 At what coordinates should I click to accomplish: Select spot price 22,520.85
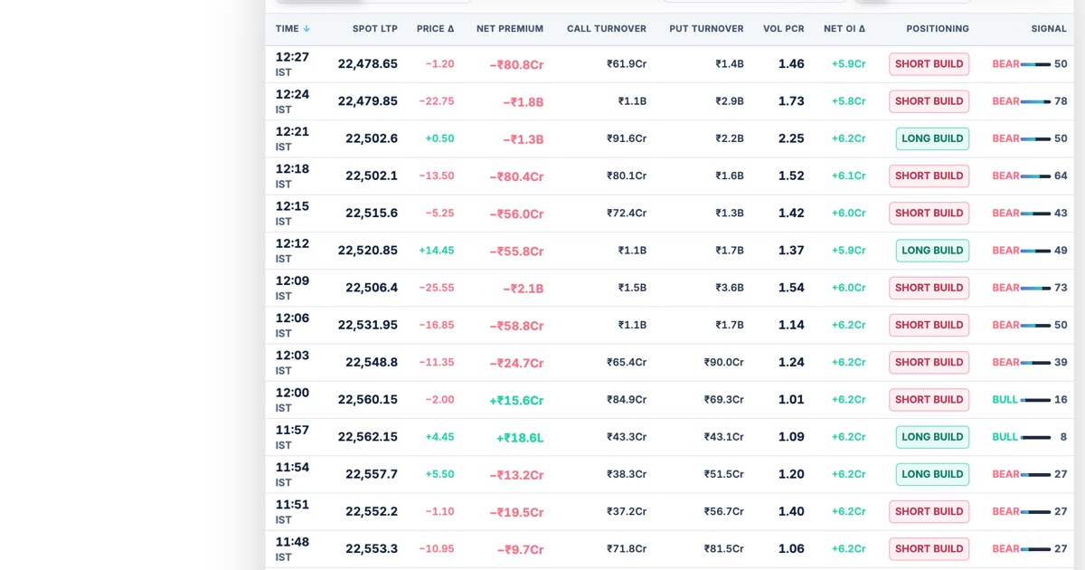pyautogui.click(x=368, y=251)
